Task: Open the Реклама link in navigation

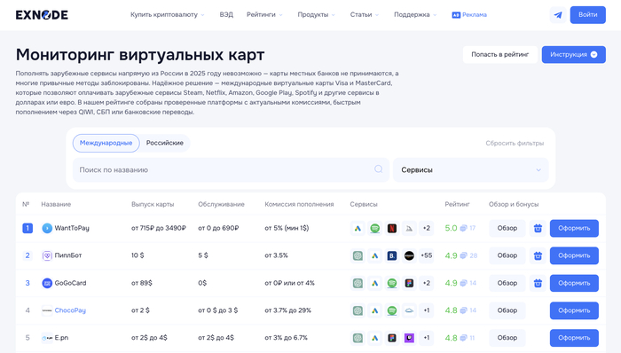Action: tap(469, 15)
